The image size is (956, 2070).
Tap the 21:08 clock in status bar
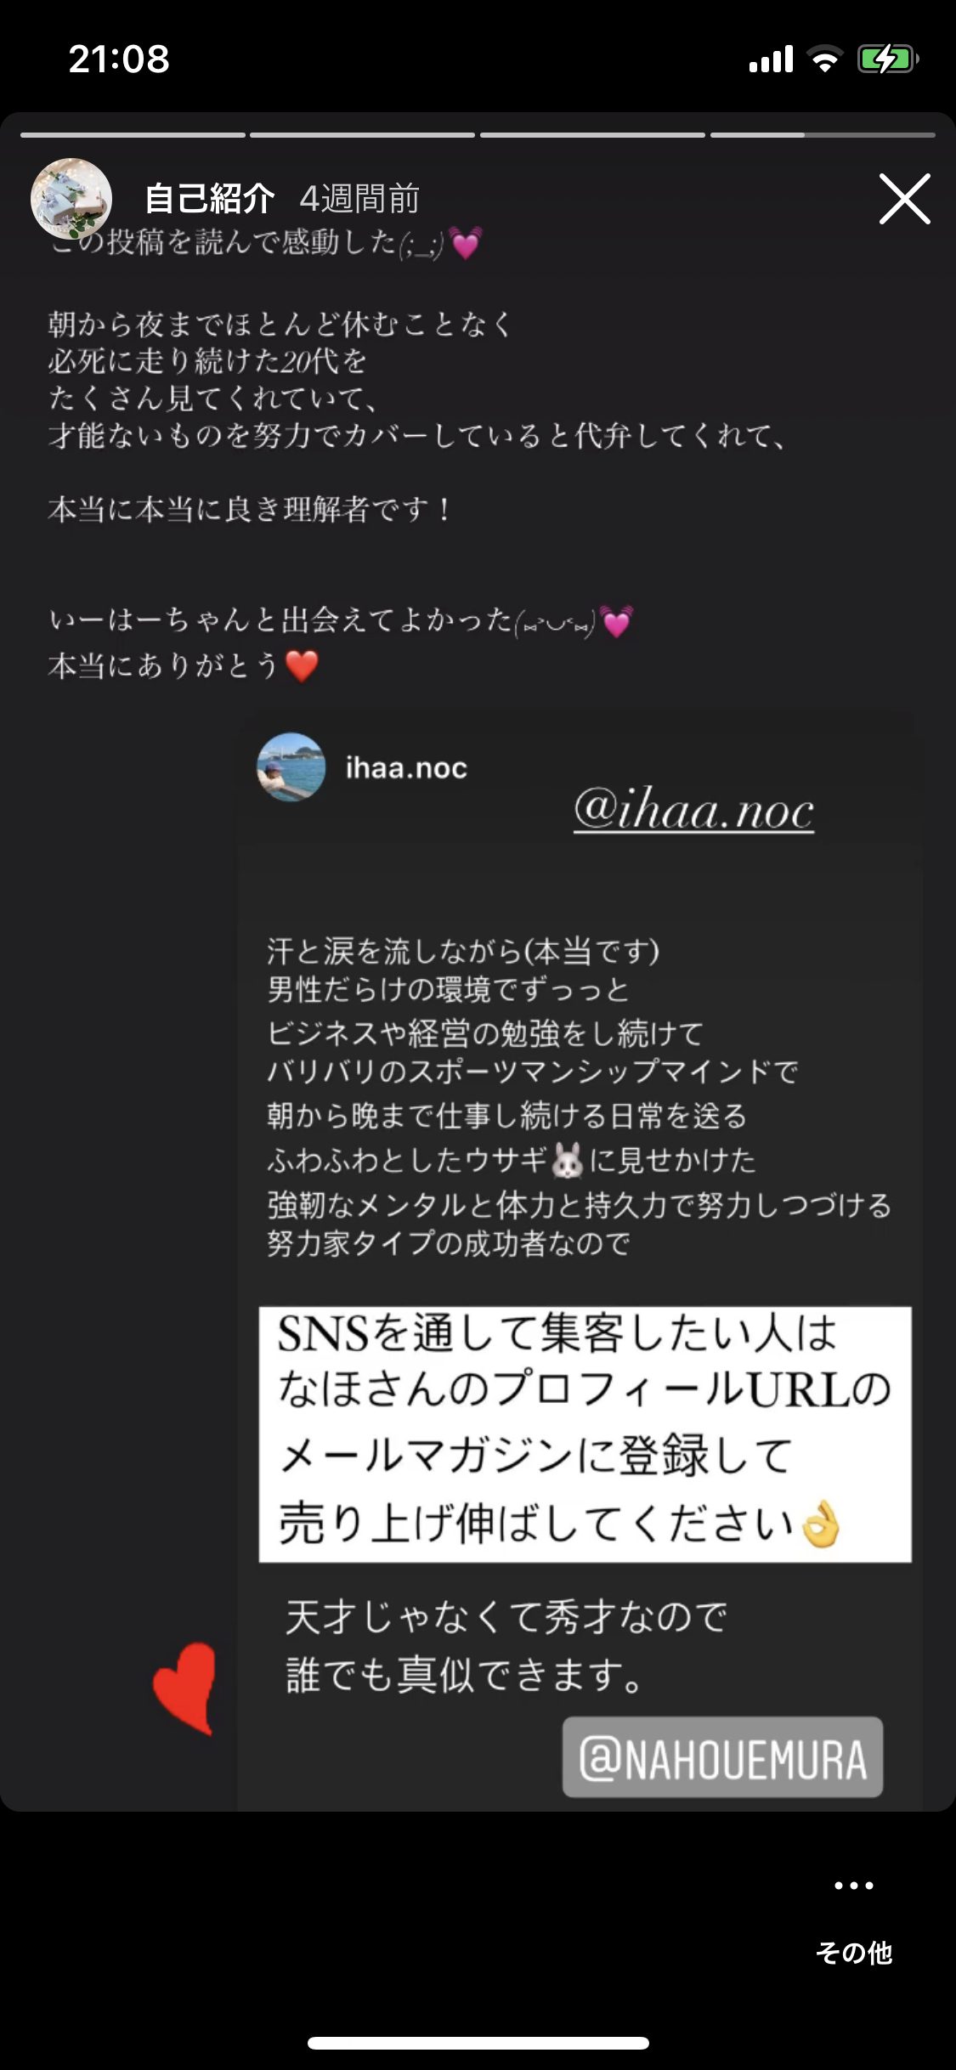pos(119,59)
